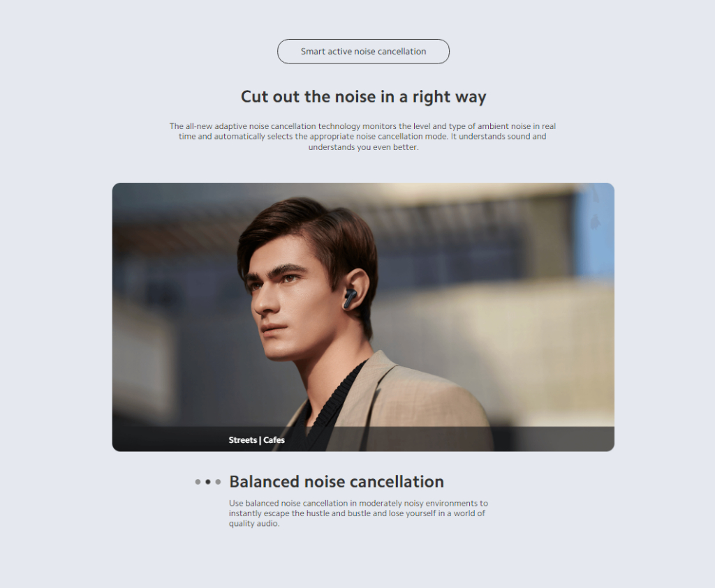Select the third carousel dot indicator
The height and width of the screenshot is (588, 715).
(x=218, y=482)
